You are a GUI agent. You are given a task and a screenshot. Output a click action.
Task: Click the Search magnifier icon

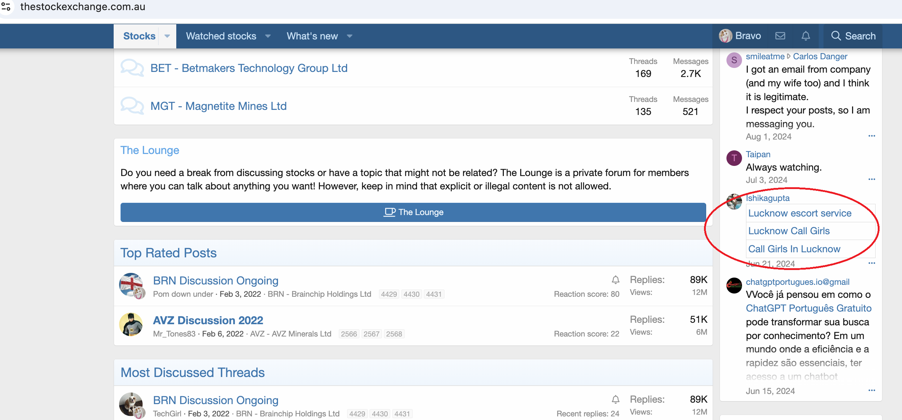(x=836, y=36)
